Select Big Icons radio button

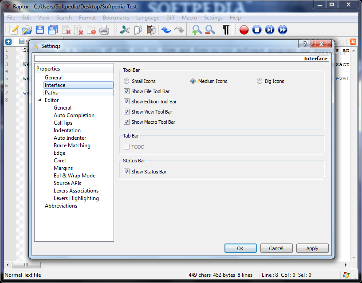click(x=260, y=81)
